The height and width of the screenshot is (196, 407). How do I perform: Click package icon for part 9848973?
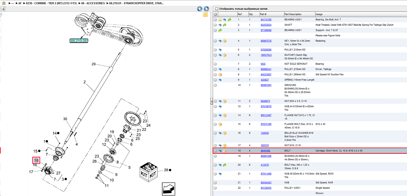225,101
